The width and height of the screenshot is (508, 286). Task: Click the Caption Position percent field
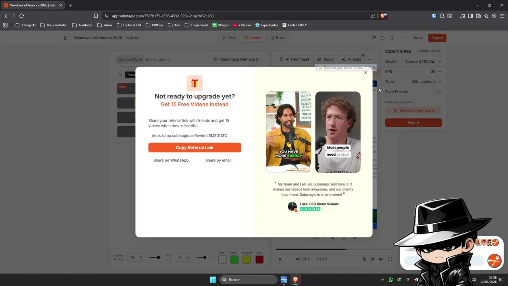(x=136, y=257)
